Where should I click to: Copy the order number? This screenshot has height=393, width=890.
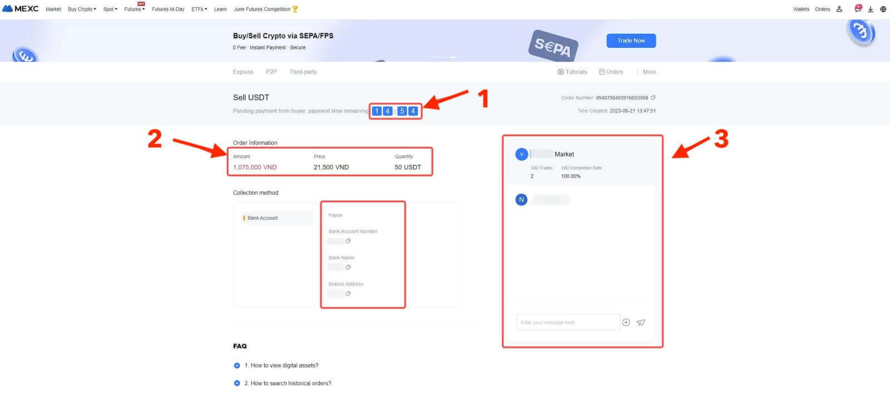(653, 98)
